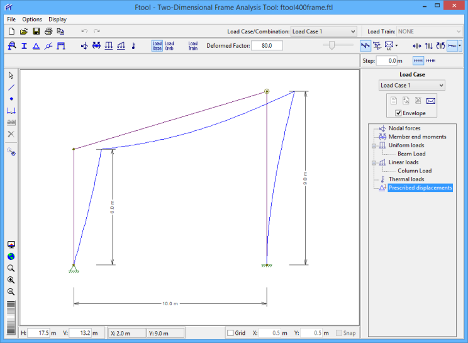Select the dimension line tool

(x=11, y=111)
